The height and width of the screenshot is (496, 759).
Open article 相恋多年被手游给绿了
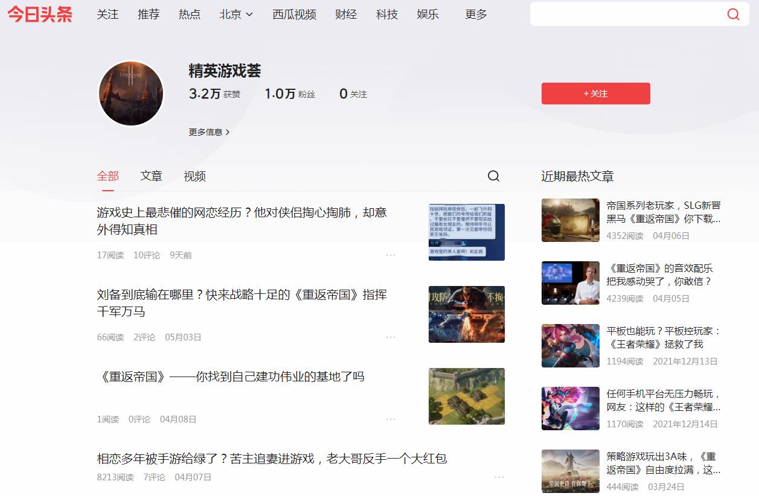(x=272, y=459)
